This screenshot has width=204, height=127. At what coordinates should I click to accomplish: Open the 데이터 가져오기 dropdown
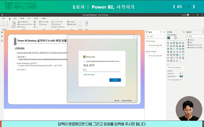[x=14, y=25]
